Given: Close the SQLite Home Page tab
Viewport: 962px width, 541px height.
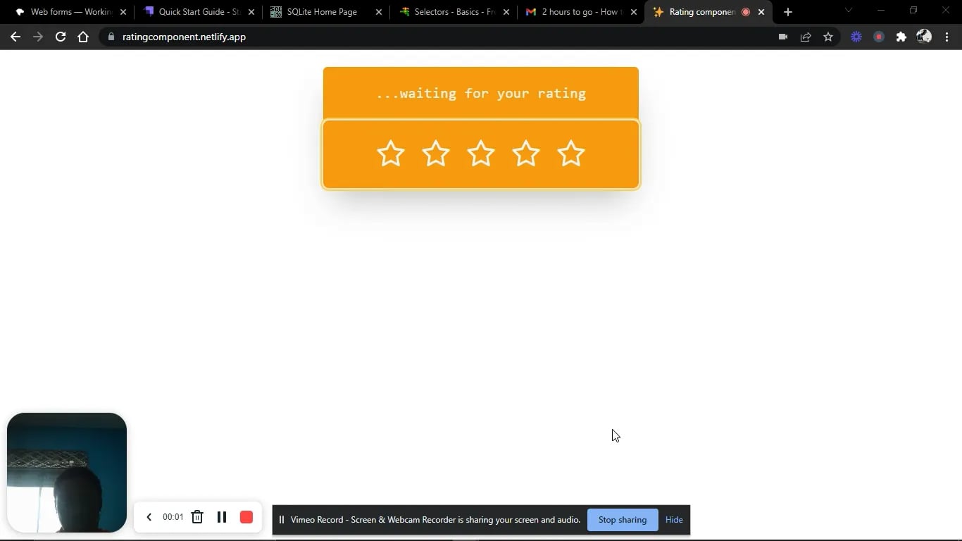Looking at the screenshot, I should pos(379,12).
